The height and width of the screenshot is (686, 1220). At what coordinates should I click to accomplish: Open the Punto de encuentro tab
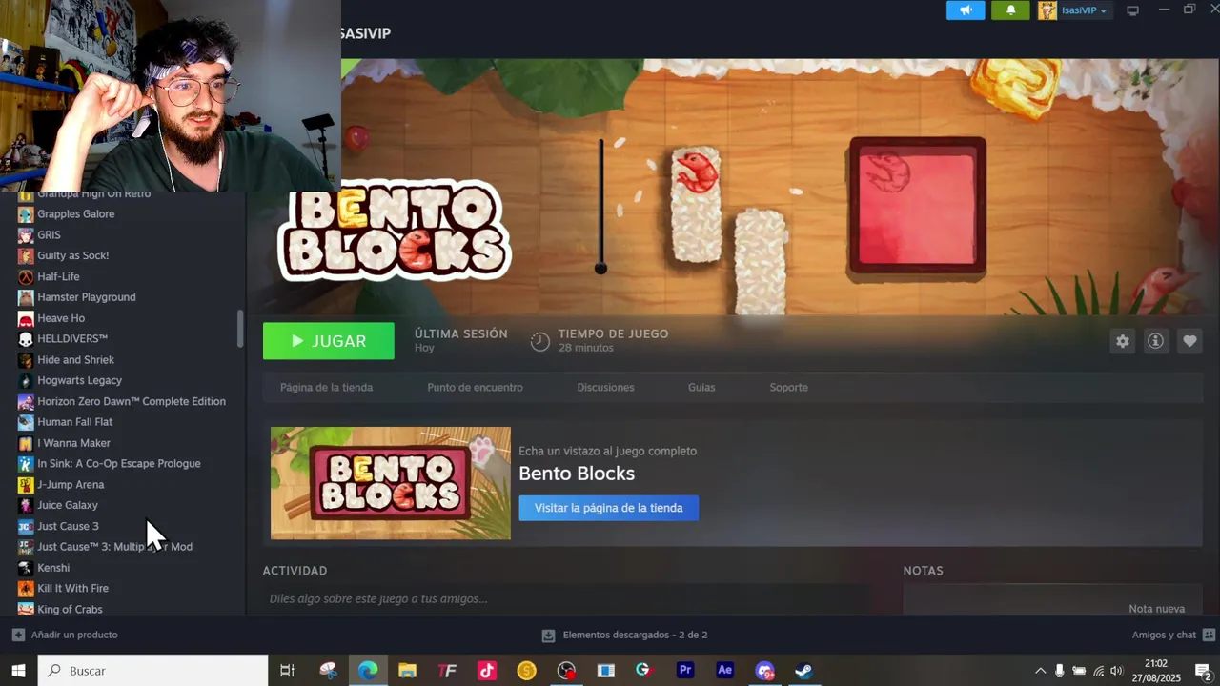tap(475, 387)
